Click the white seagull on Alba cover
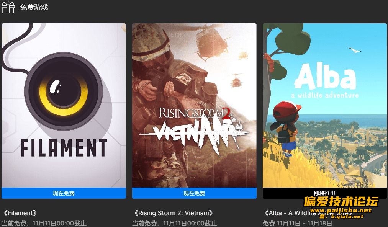Viewport: 388px width, 227px height. tap(355, 50)
